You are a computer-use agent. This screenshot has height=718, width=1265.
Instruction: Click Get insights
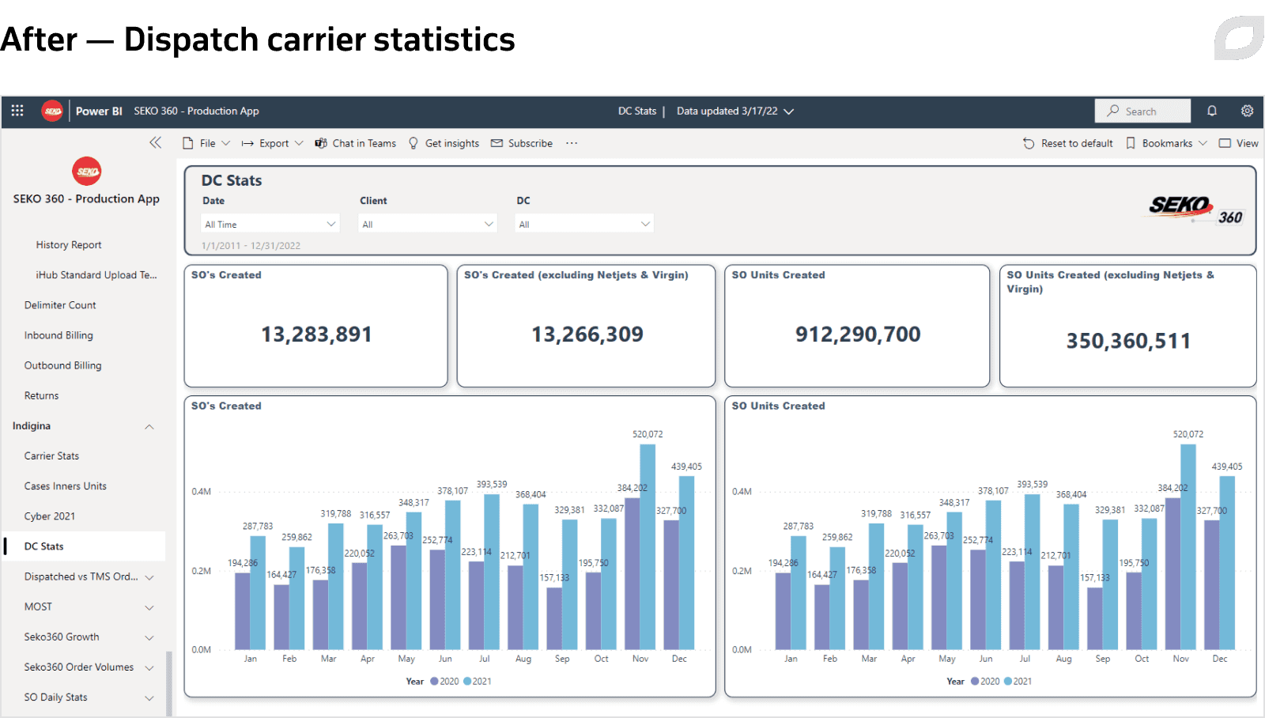444,143
